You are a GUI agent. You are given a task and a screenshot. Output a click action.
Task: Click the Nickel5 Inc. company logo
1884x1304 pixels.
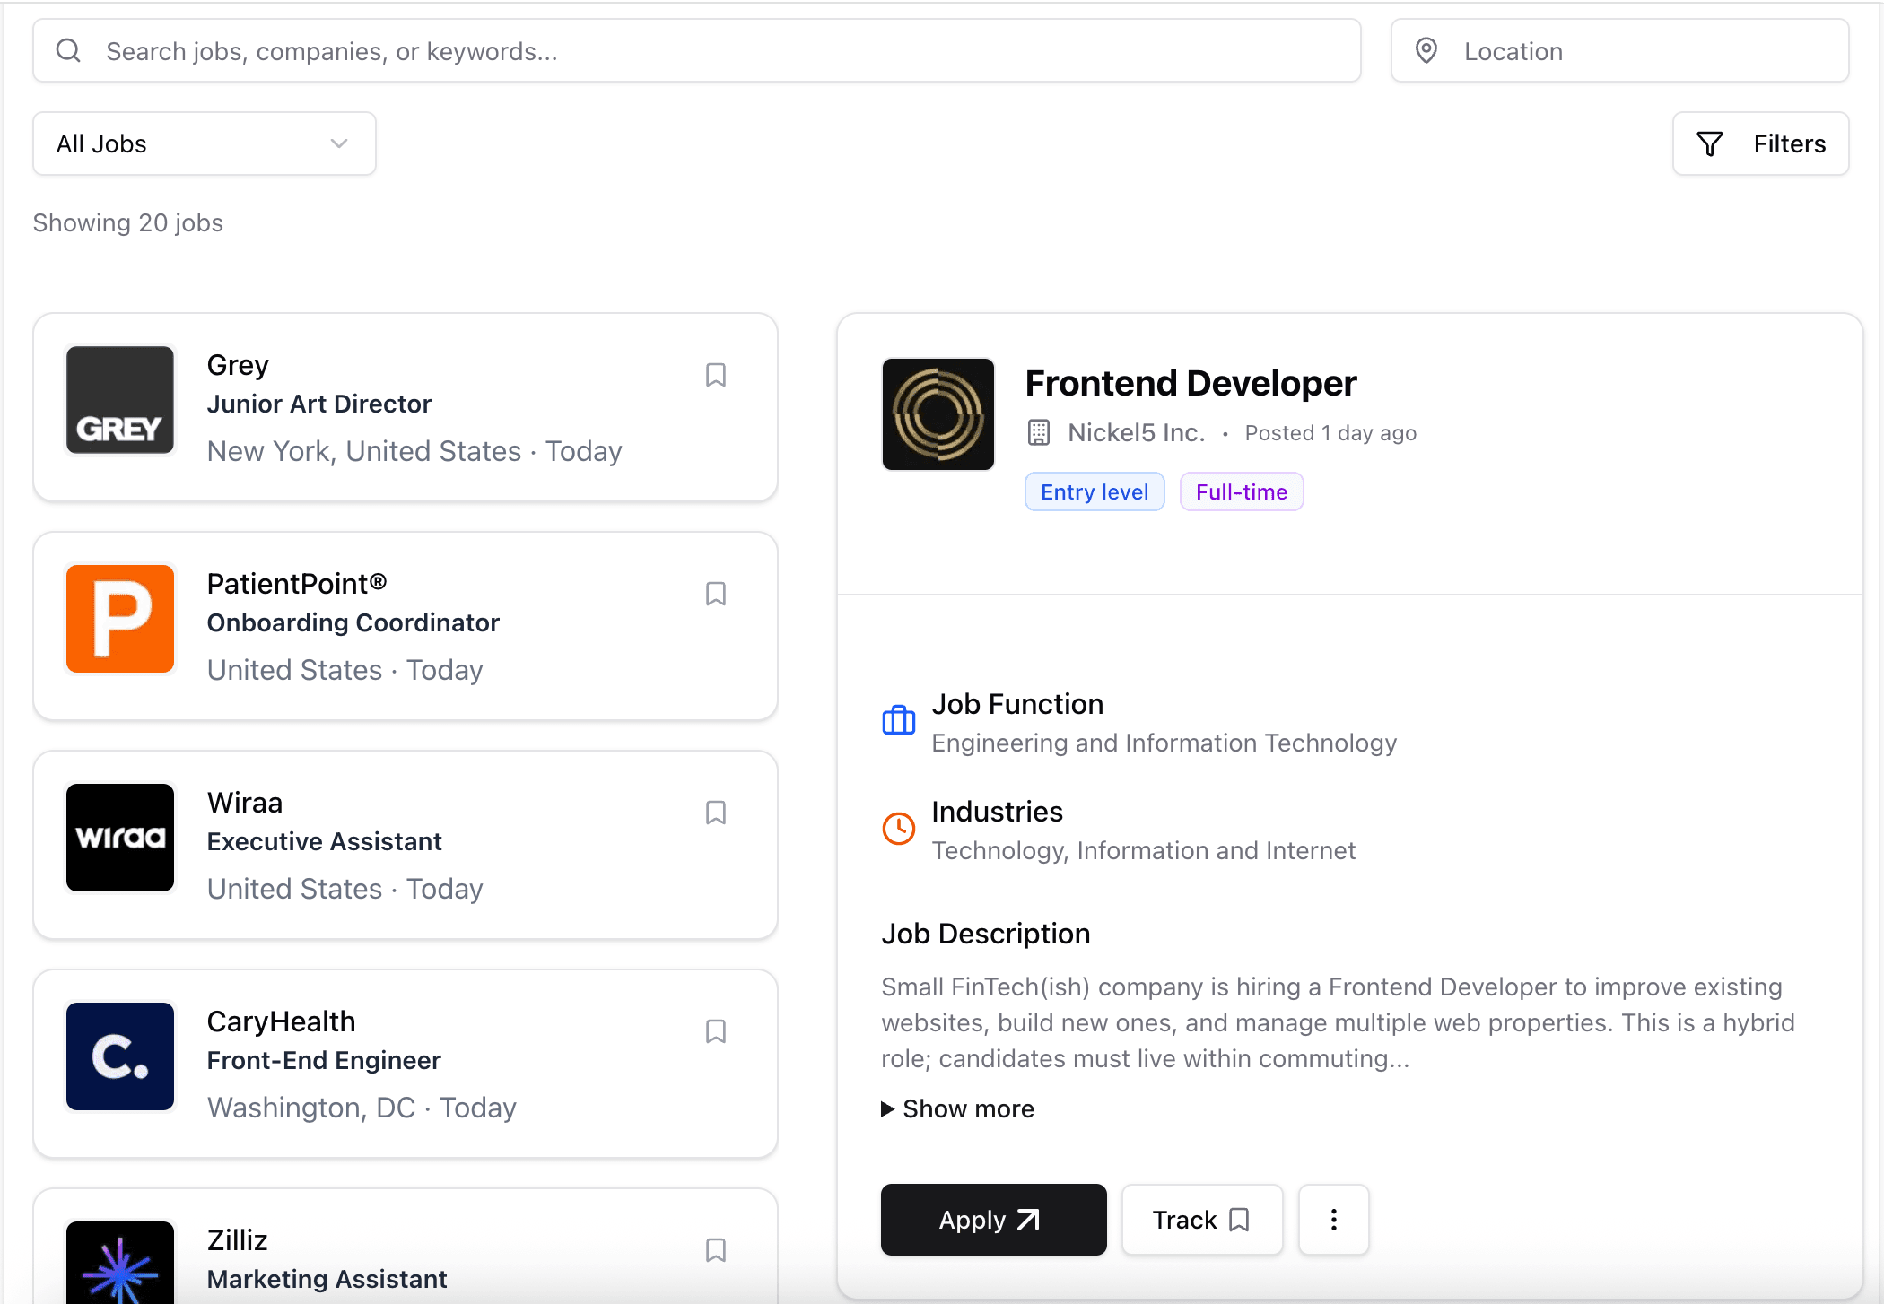click(938, 414)
